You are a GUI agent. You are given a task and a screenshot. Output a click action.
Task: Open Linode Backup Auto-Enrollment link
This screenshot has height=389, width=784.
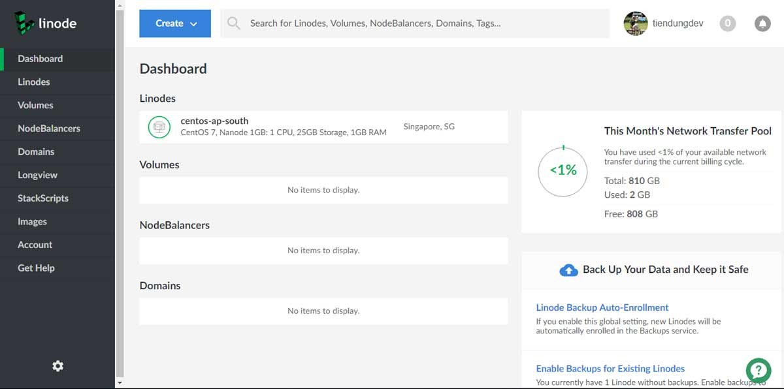tap(602, 307)
